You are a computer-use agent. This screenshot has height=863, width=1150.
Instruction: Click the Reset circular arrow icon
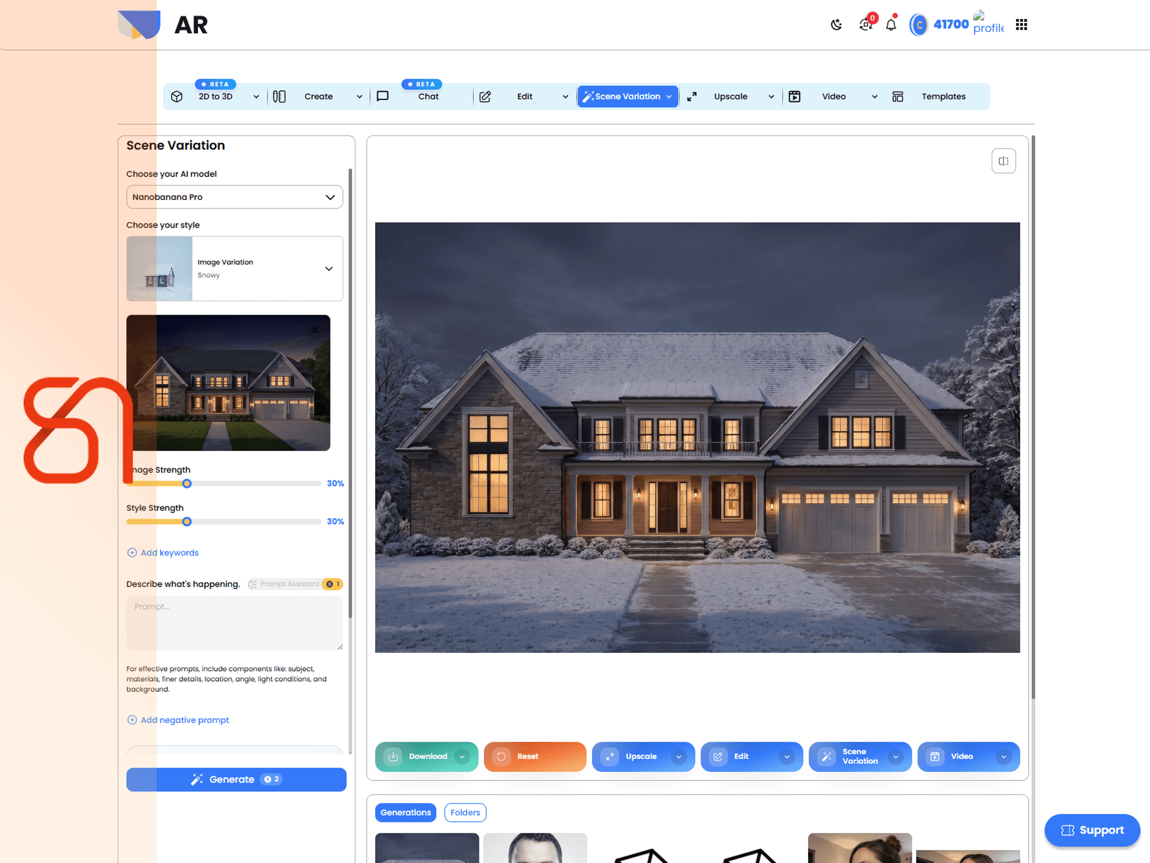501,757
